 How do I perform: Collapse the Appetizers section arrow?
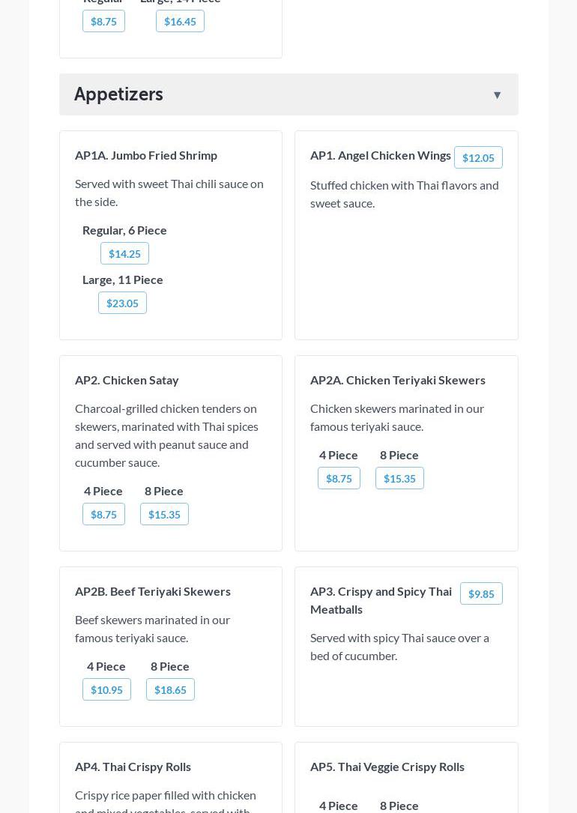coord(497,95)
